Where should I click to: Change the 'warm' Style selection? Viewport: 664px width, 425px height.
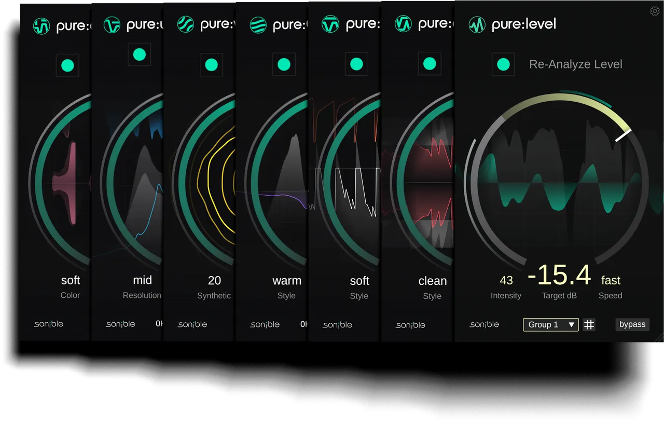287,281
